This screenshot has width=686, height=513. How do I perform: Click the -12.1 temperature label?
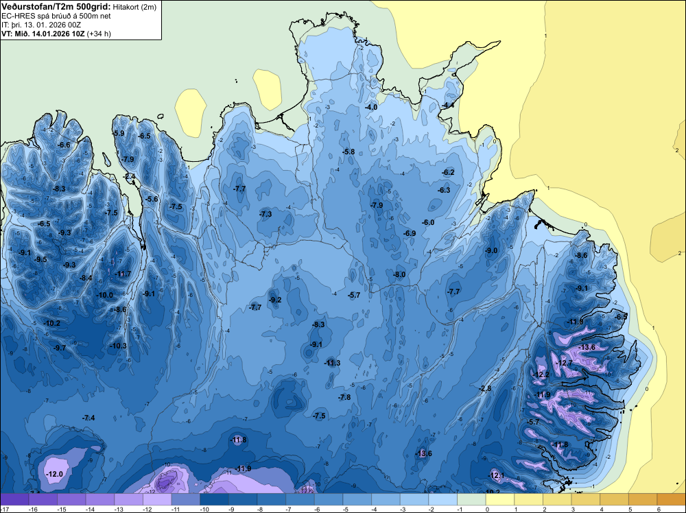[497, 475]
